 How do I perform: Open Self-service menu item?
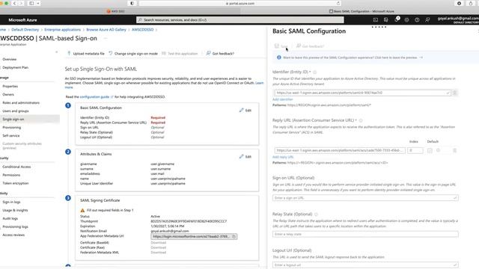pyautogui.click(x=11, y=136)
